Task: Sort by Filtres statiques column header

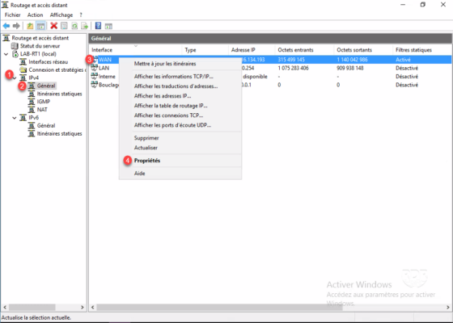Action: 422,50
